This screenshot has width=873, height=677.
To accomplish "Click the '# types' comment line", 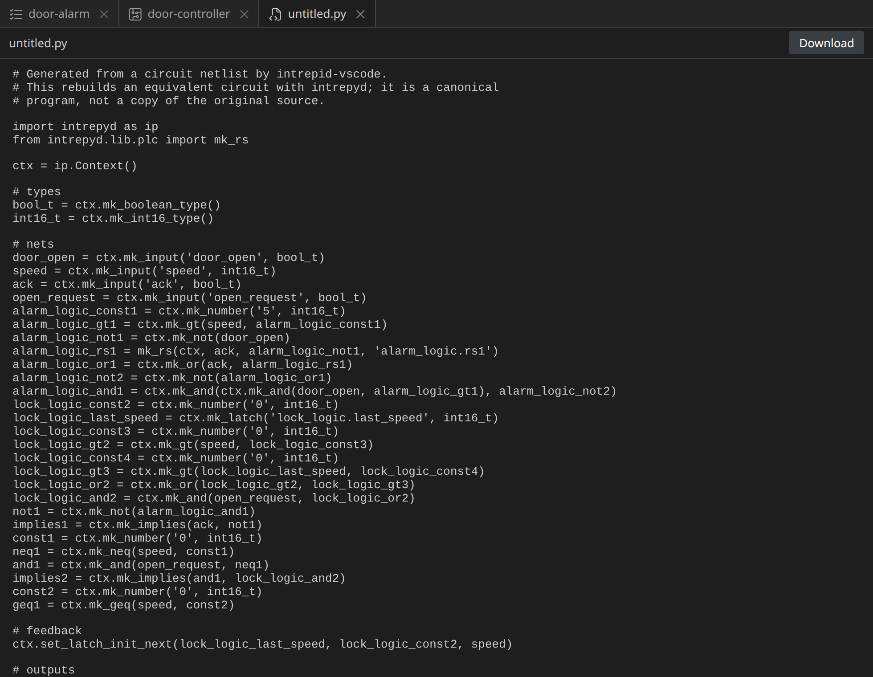I will tap(37, 192).
